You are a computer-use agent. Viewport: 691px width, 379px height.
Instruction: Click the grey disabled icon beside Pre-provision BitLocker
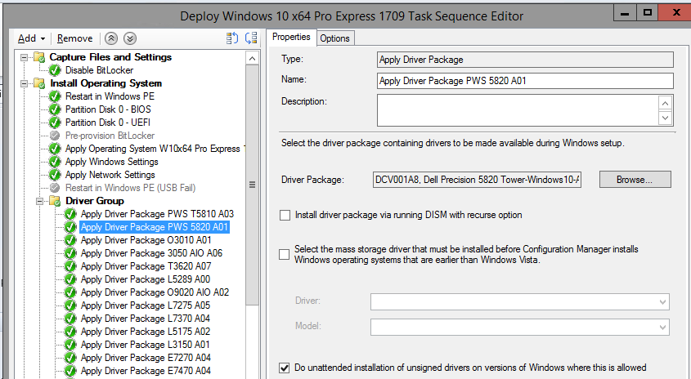tap(55, 136)
